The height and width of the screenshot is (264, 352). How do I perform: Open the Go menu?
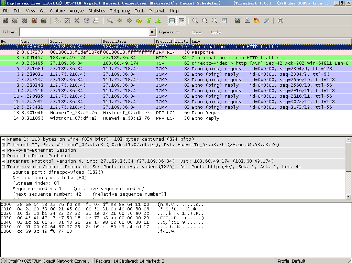(42, 11)
